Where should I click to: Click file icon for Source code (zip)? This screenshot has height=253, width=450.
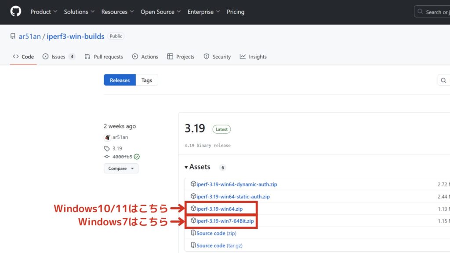tap(193, 233)
